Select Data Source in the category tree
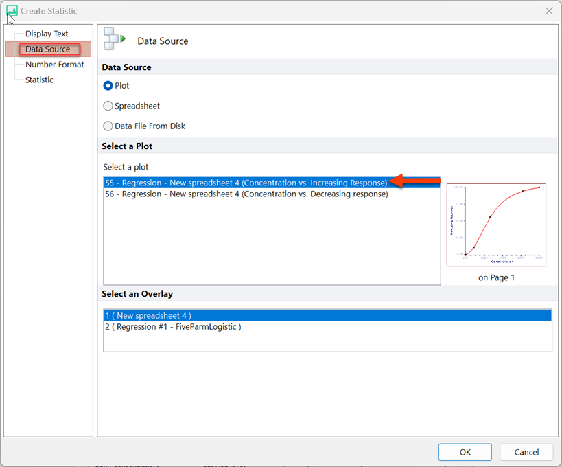 (x=48, y=49)
